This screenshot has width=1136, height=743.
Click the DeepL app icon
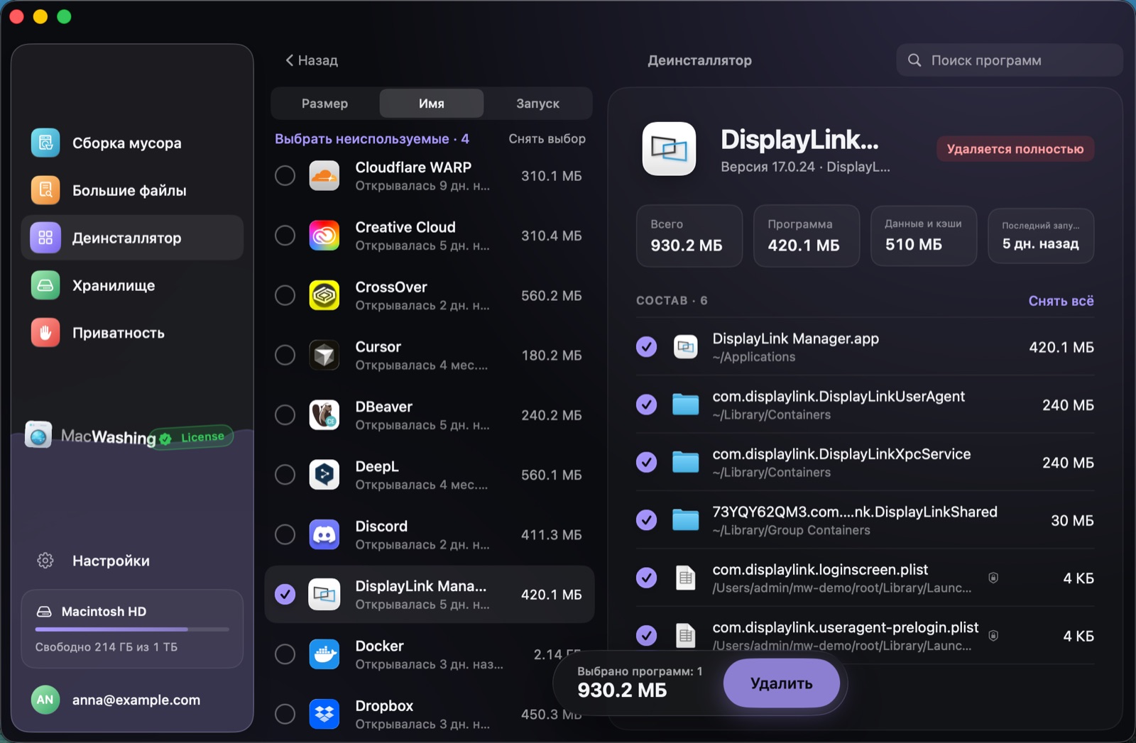coord(324,475)
